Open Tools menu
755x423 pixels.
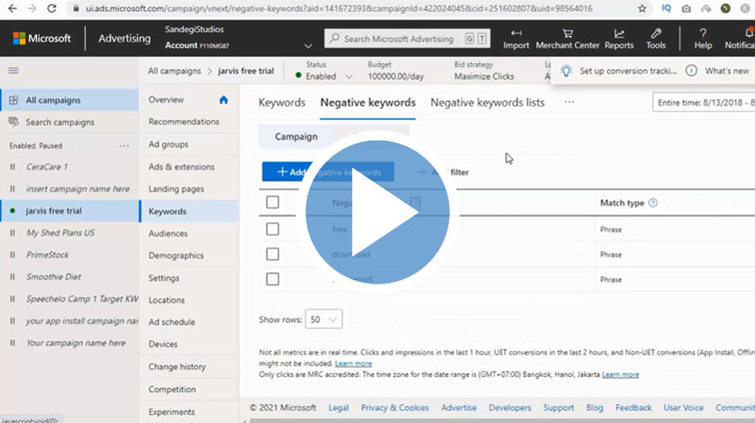tap(656, 39)
